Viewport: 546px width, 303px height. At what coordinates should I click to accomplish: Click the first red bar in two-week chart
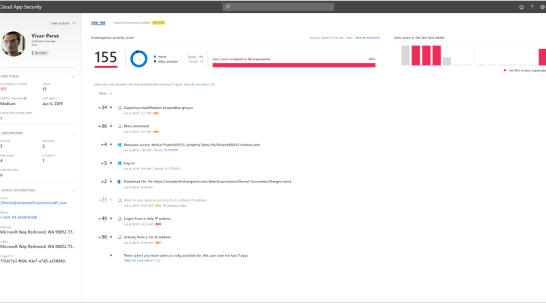[416, 56]
